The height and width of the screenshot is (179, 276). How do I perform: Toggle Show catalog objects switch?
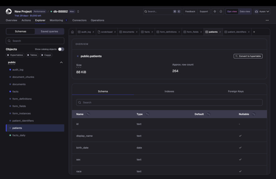pos(61,49)
